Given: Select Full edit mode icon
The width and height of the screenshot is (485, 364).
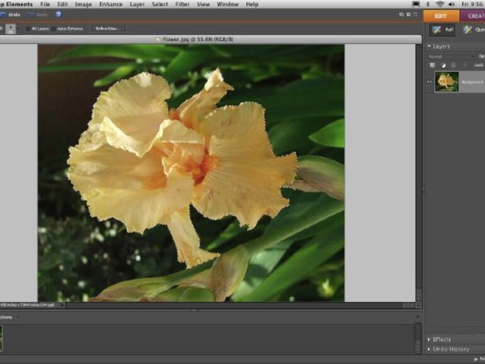Looking at the screenshot, I should click(x=436, y=30).
